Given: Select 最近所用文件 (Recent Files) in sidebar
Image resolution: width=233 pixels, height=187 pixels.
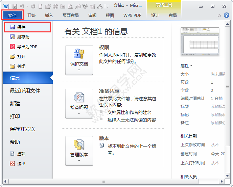Looking at the screenshot, I should 25,90.
